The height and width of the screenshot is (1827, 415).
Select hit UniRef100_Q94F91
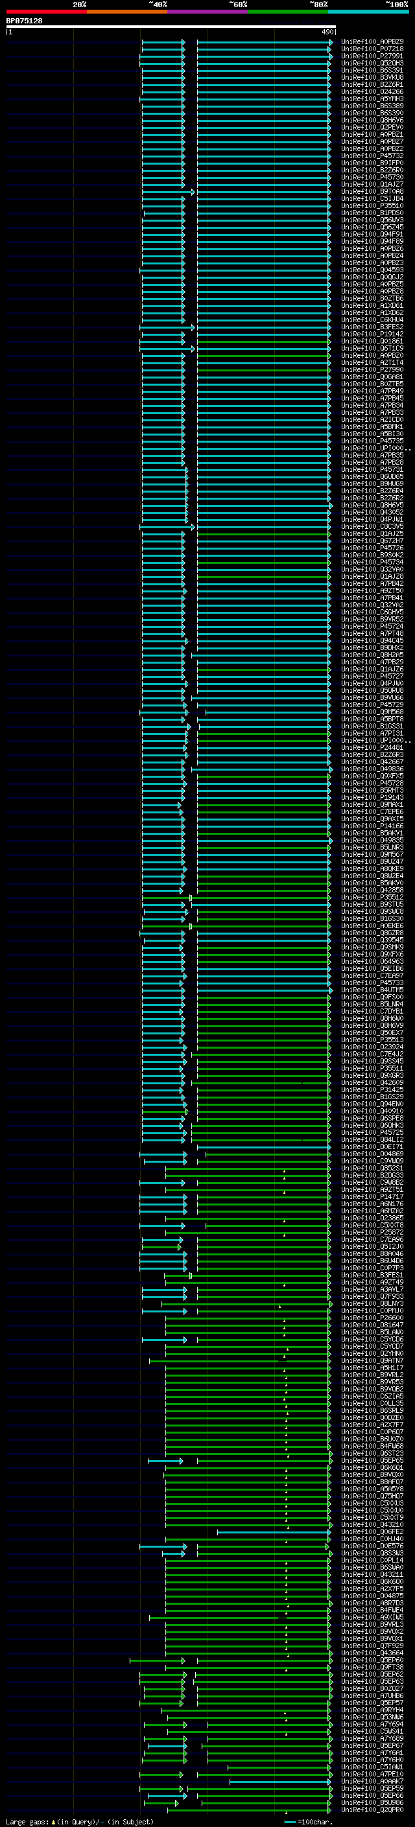coord(372,234)
